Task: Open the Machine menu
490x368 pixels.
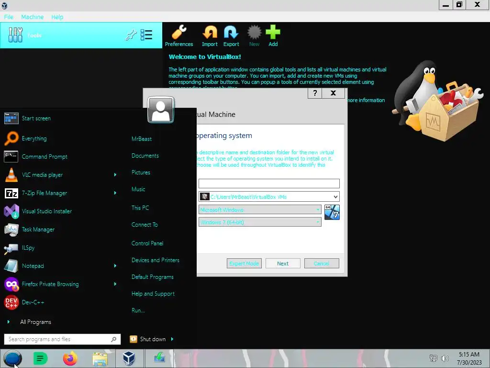Action: click(x=32, y=17)
